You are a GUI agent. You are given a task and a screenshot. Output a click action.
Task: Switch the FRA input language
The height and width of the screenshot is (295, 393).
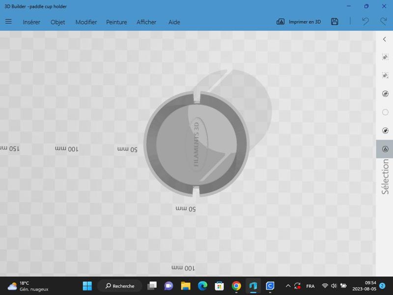coord(310,286)
